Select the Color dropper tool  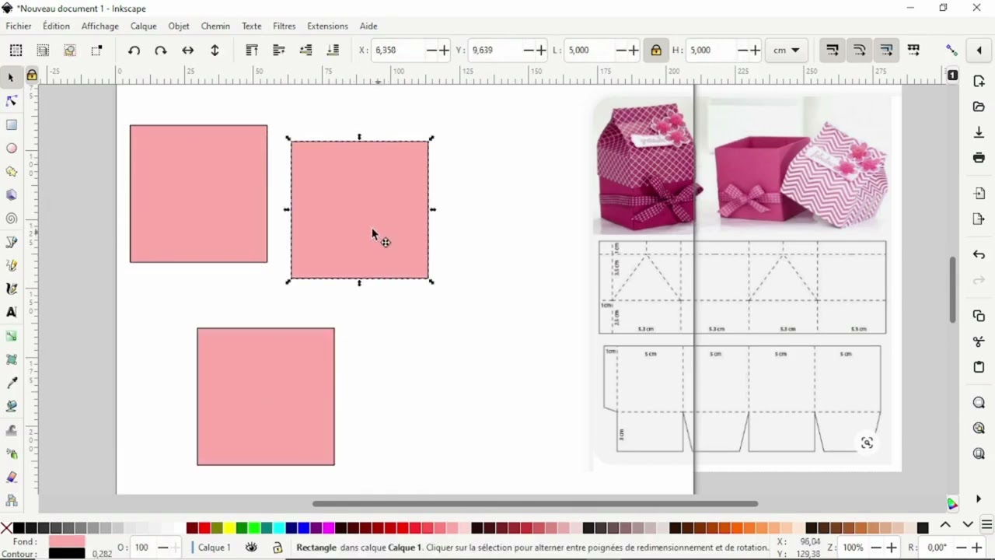coord(11,383)
